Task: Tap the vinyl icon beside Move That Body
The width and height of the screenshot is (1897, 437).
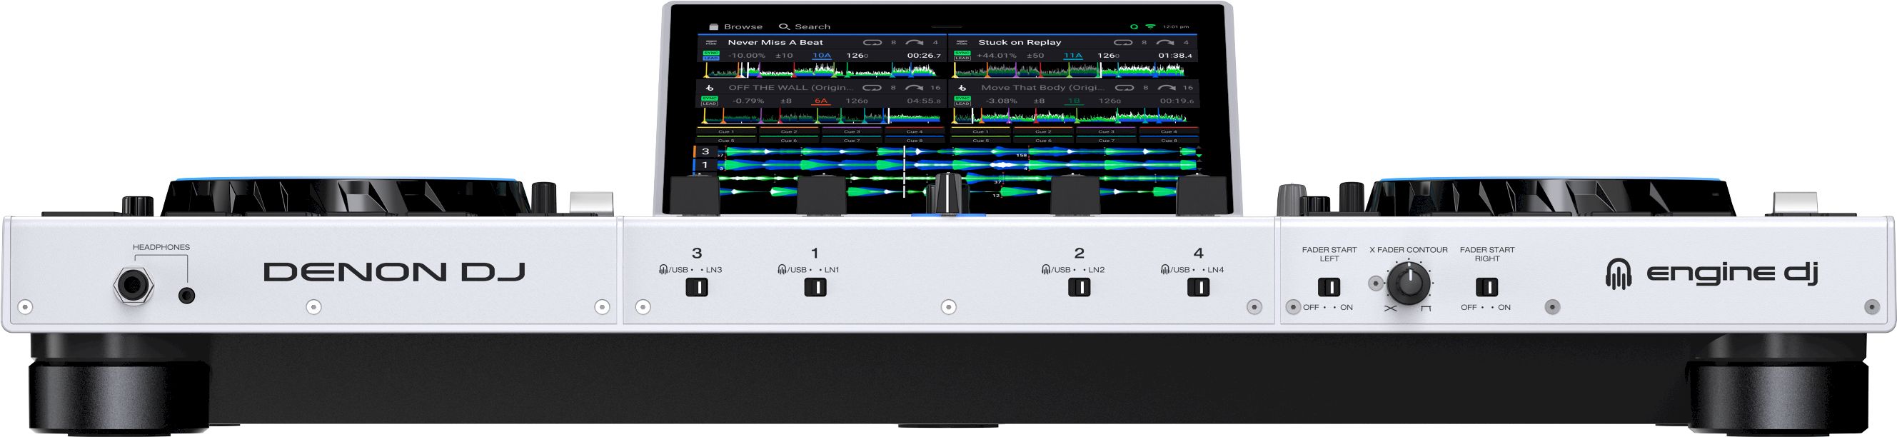Action: point(962,88)
